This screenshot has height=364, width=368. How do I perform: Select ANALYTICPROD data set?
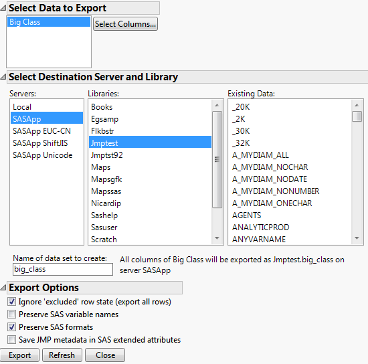coord(290,227)
